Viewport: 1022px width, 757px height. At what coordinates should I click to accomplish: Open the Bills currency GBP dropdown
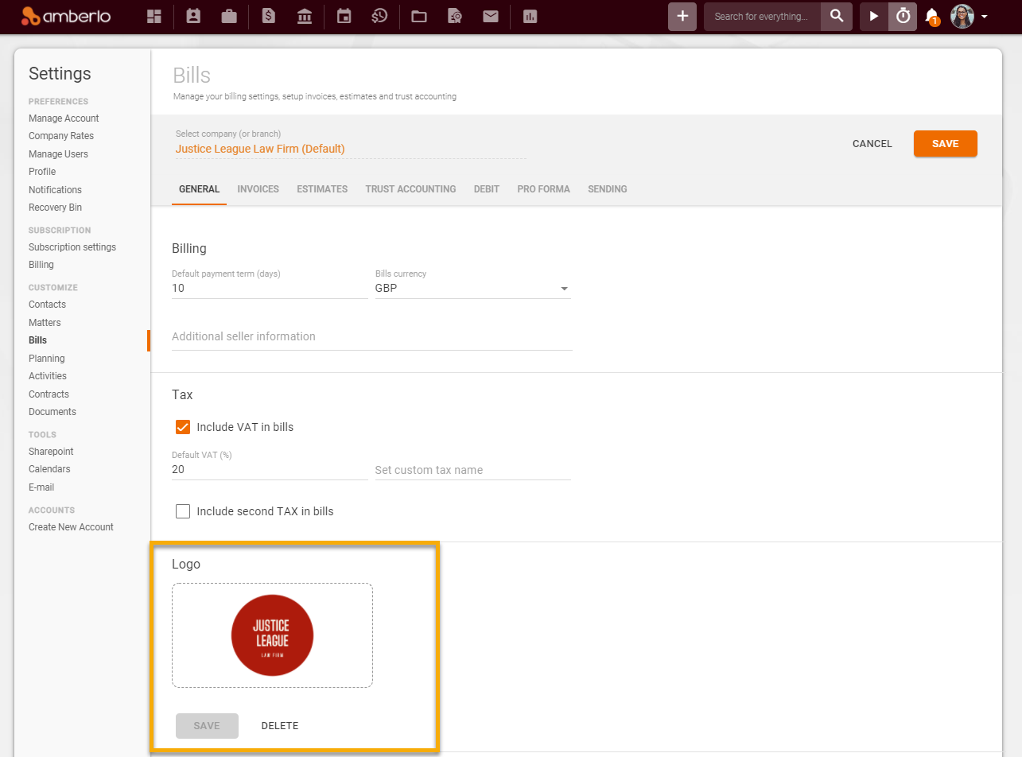565,288
